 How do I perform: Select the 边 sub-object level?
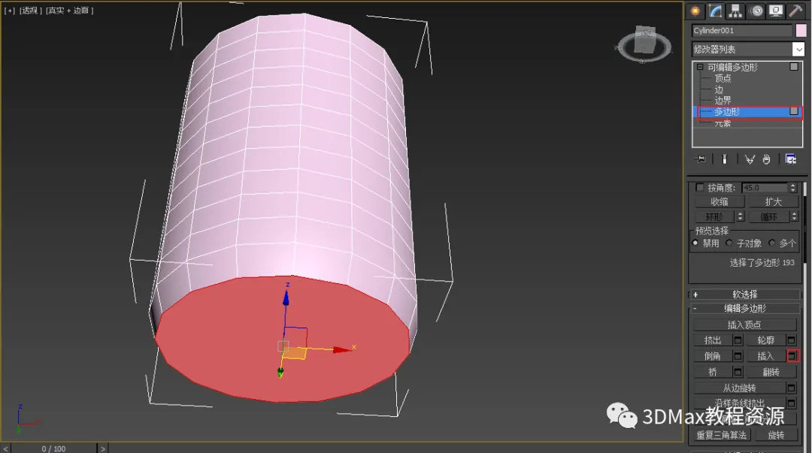[x=719, y=89]
